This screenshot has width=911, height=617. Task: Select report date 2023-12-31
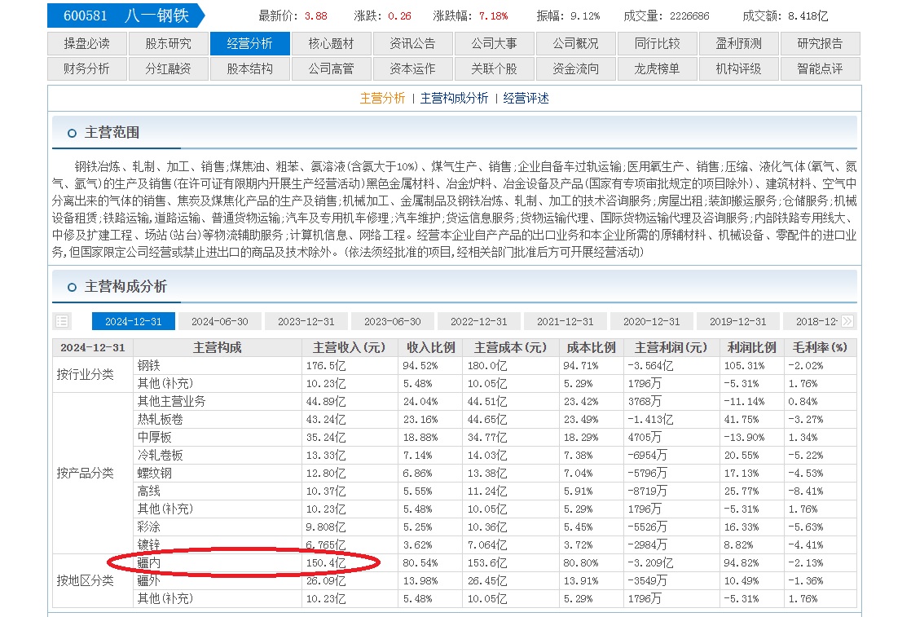point(306,321)
